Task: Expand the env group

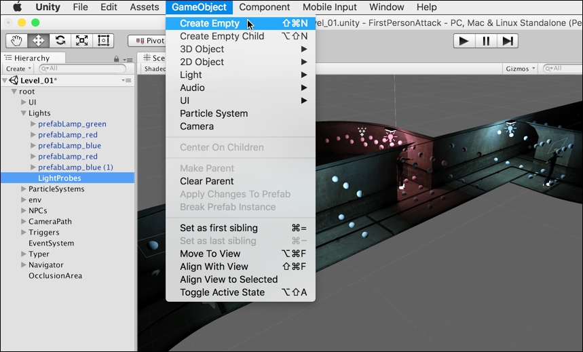Action: point(24,199)
